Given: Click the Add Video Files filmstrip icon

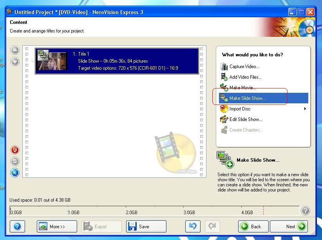Looking at the screenshot, I should 224,77.
